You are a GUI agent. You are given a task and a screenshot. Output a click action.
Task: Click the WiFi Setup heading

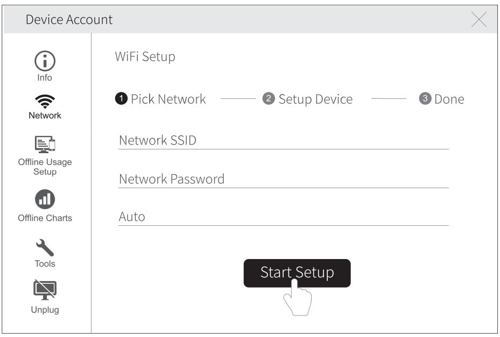pyautogui.click(x=145, y=56)
